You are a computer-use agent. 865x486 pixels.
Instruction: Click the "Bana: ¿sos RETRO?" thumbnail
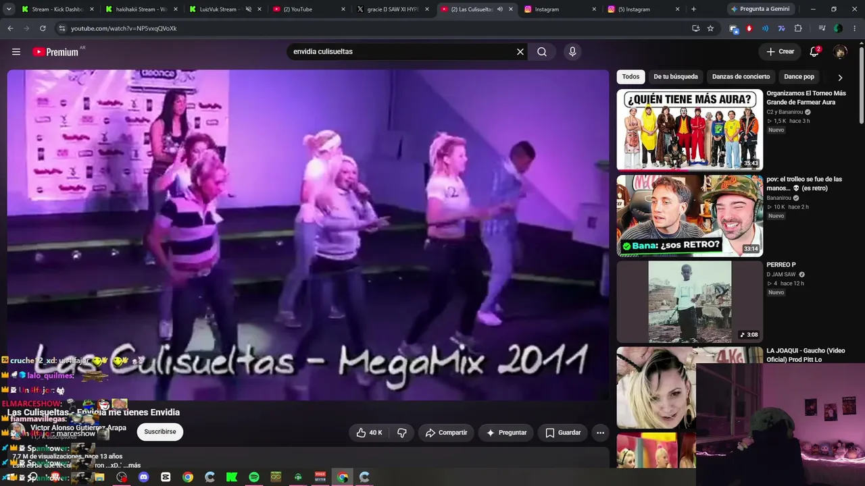click(689, 216)
